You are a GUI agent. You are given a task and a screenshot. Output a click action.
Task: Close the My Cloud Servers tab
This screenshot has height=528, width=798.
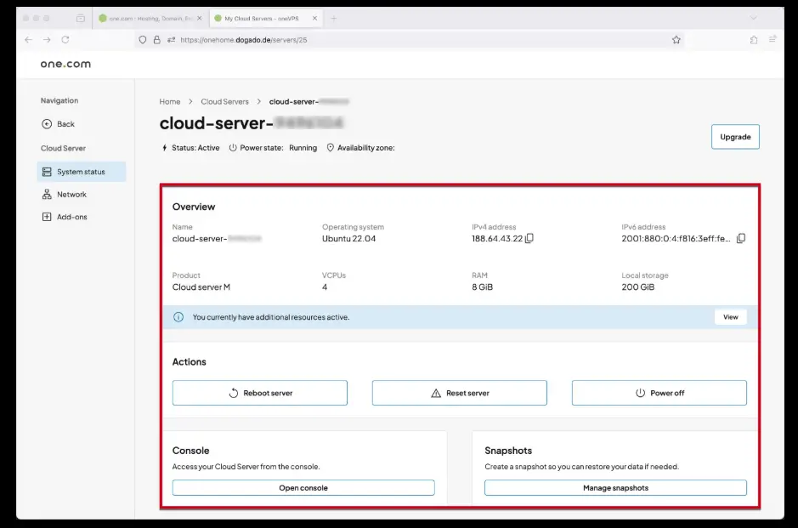pyautogui.click(x=314, y=19)
